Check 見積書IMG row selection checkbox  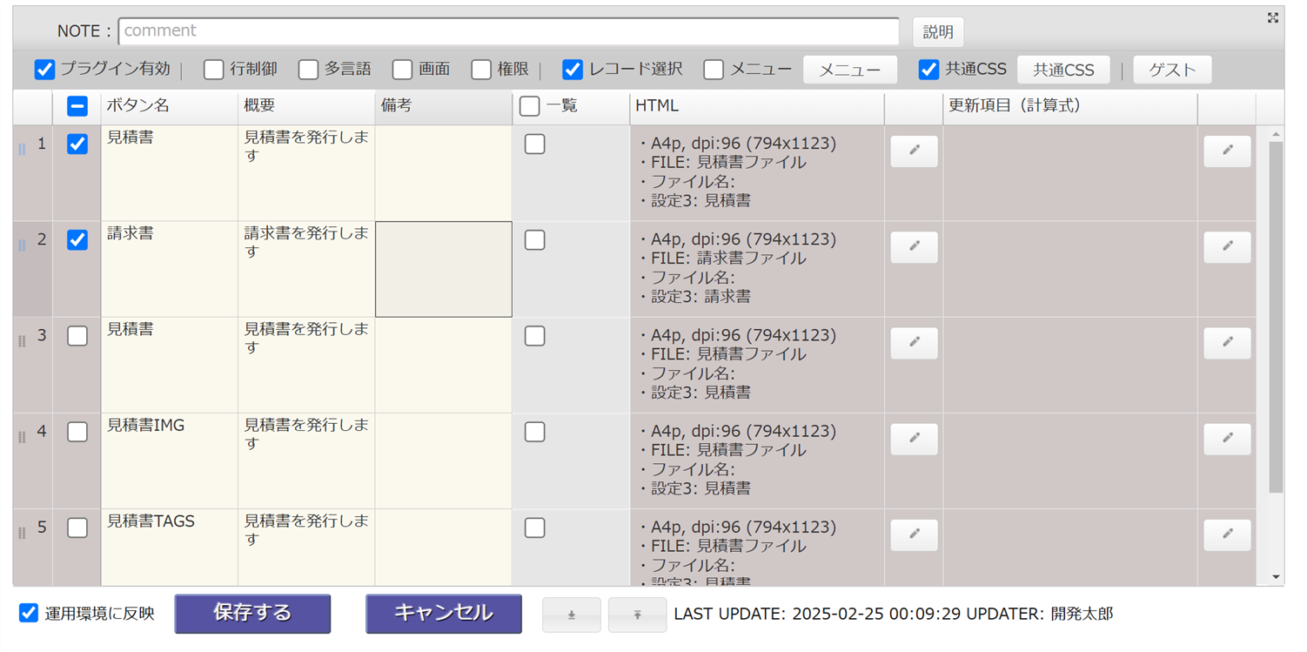(77, 432)
